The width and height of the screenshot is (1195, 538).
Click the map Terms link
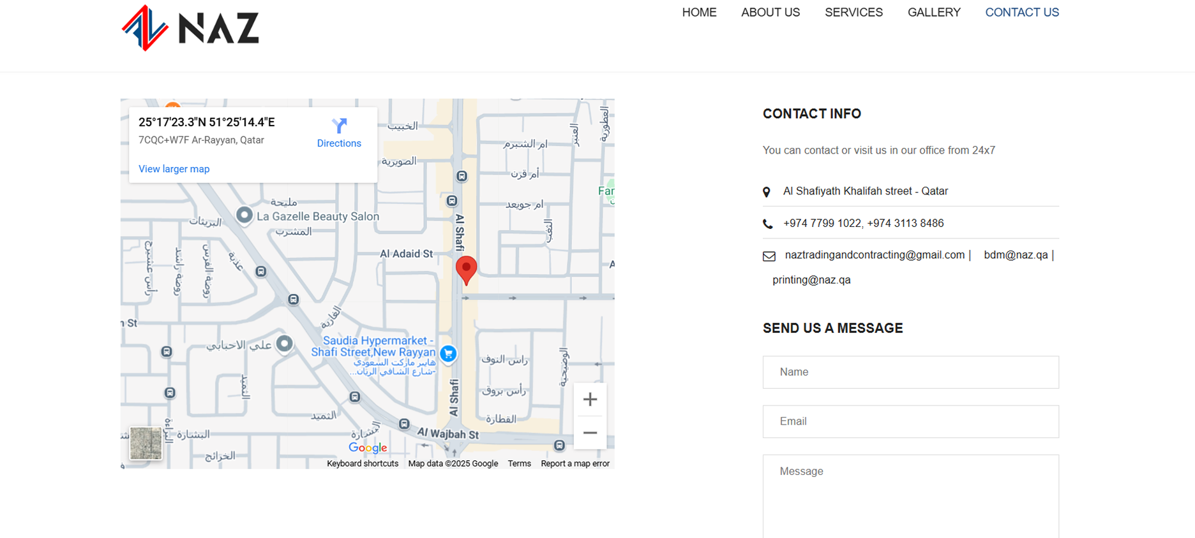click(x=519, y=463)
